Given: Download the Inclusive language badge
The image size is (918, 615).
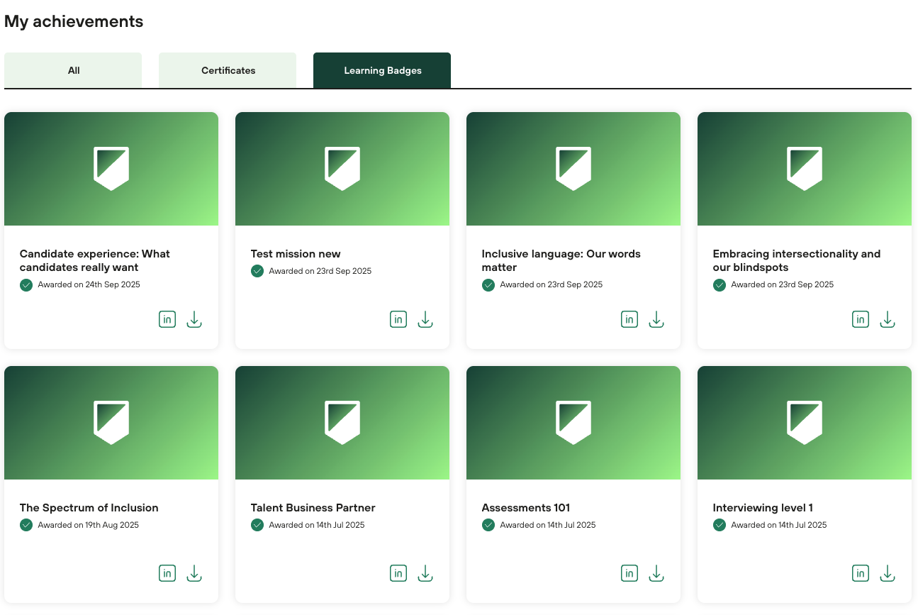Looking at the screenshot, I should point(656,320).
